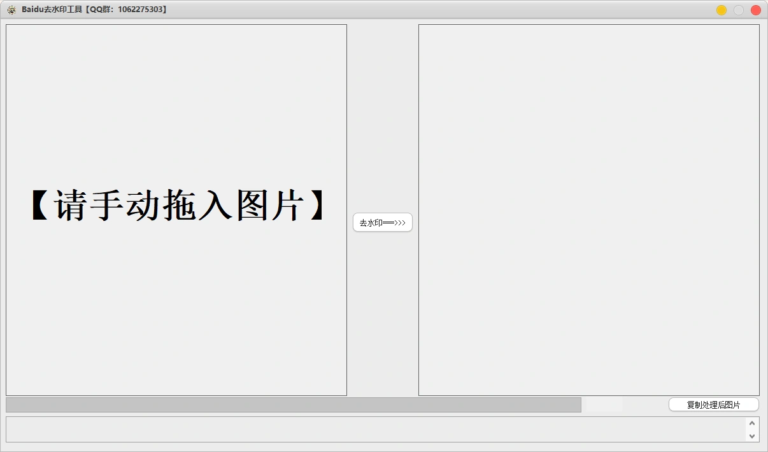The height and width of the screenshot is (452, 768).
Task: Click the 图片 characters in the drop prompt
Action: [x=269, y=206]
